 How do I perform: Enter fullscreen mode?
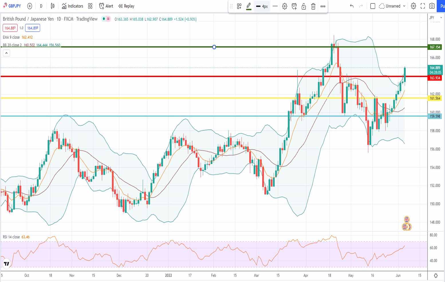click(x=423, y=6)
